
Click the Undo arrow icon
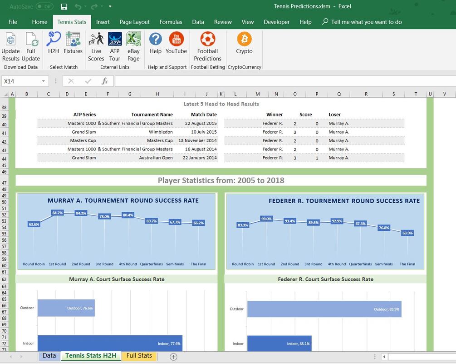78,6
